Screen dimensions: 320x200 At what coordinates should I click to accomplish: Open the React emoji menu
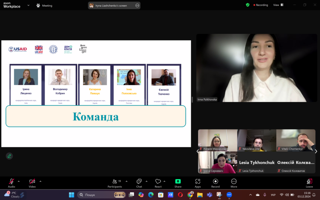pos(158,183)
